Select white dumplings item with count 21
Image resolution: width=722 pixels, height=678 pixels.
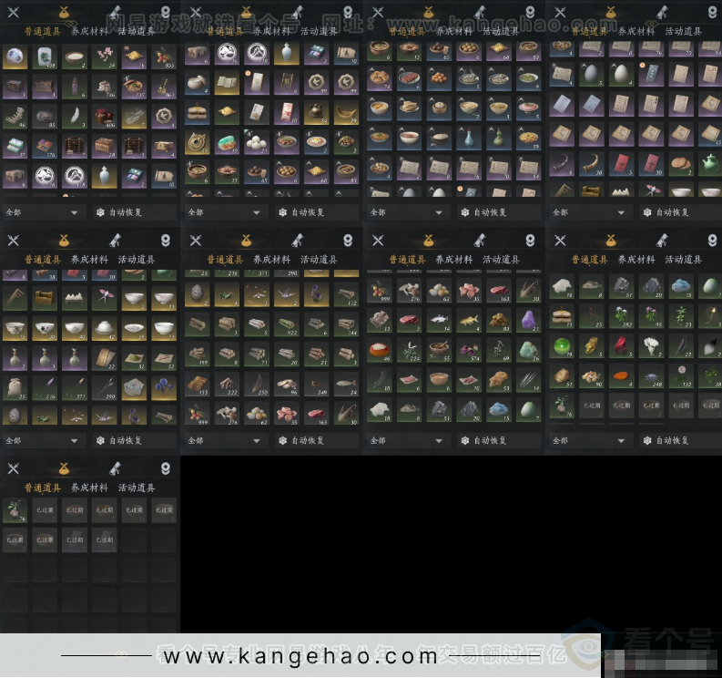(257, 142)
